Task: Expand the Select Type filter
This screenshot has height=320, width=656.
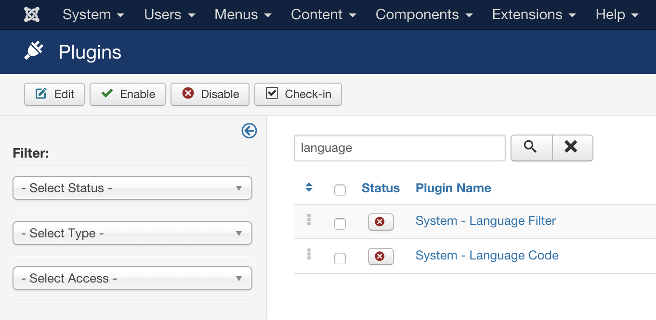Action: [132, 233]
